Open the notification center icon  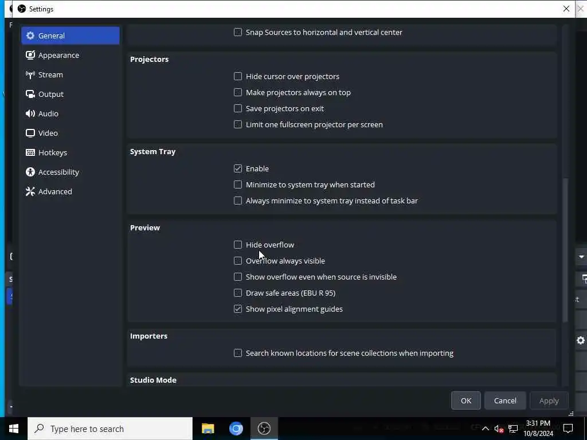(x=568, y=429)
